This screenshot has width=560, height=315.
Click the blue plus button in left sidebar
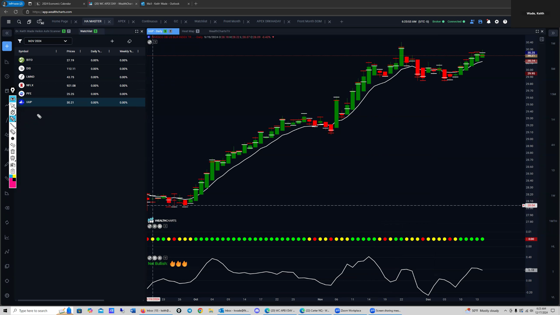(x=7, y=46)
